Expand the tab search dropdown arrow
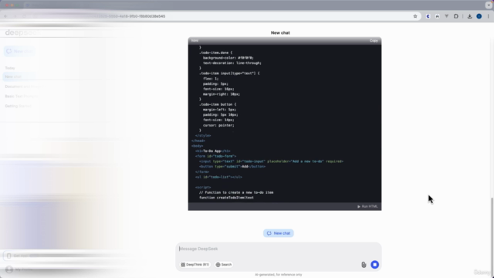 click(489, 5)
